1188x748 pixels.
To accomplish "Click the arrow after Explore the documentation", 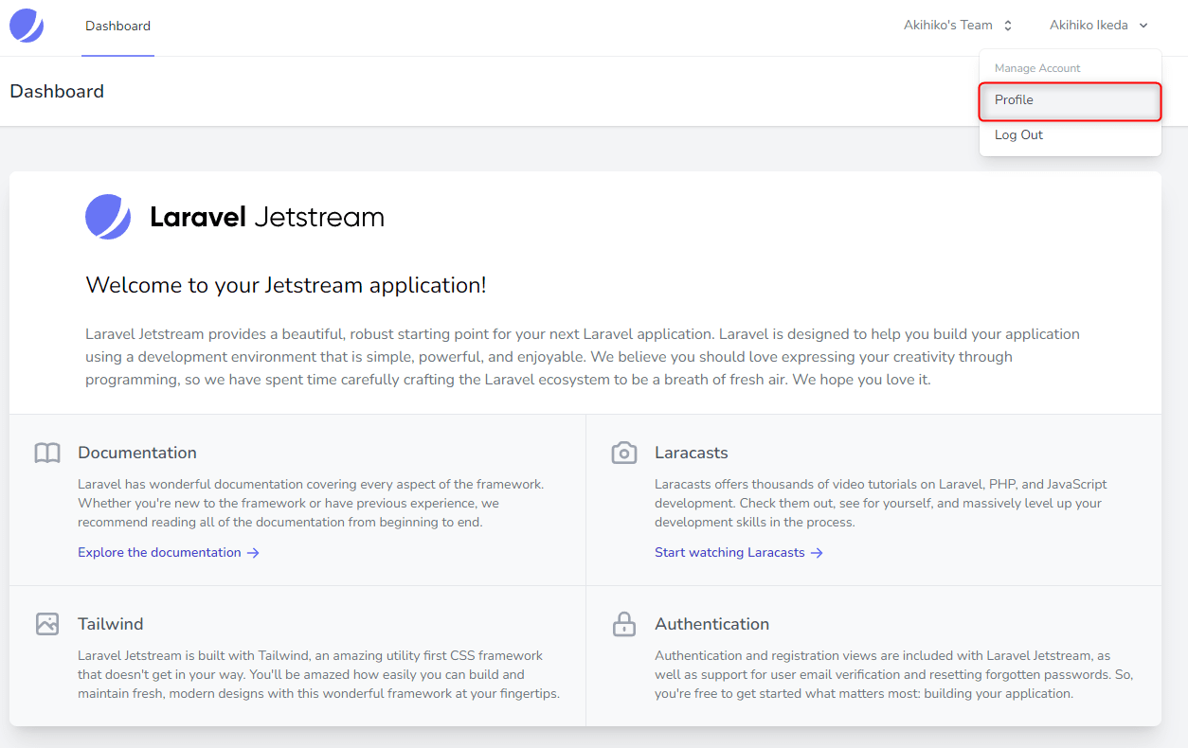I will (x=253, y=553).
